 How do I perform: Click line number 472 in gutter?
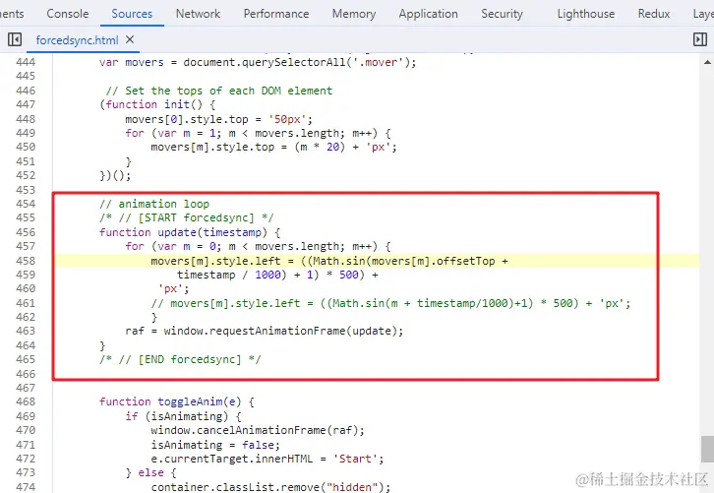(x=26, y=459)
